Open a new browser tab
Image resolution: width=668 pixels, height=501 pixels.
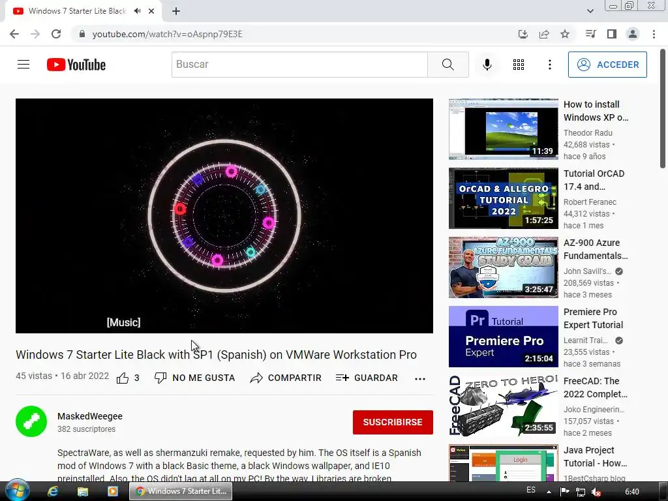[x=176, y=11]
